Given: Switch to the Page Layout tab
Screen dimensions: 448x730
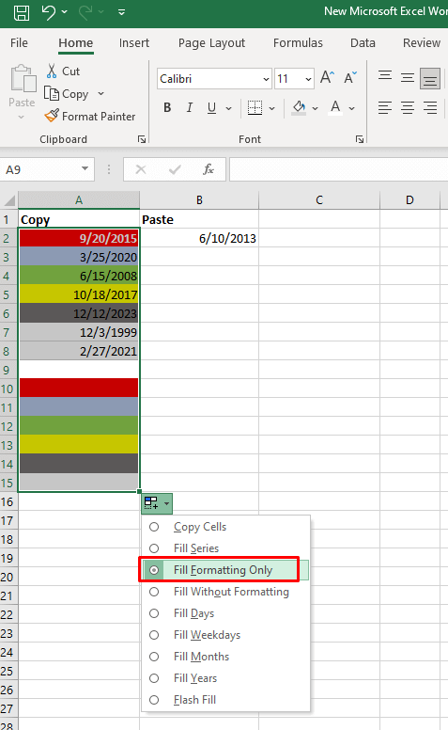Looking at the screenshot, I should [211, 43].
